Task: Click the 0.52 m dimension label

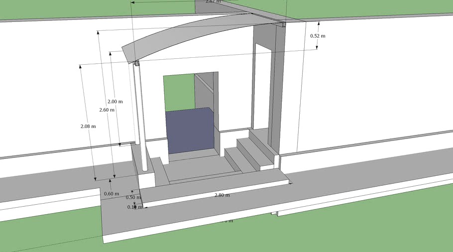Action: (x=318, y=36)
